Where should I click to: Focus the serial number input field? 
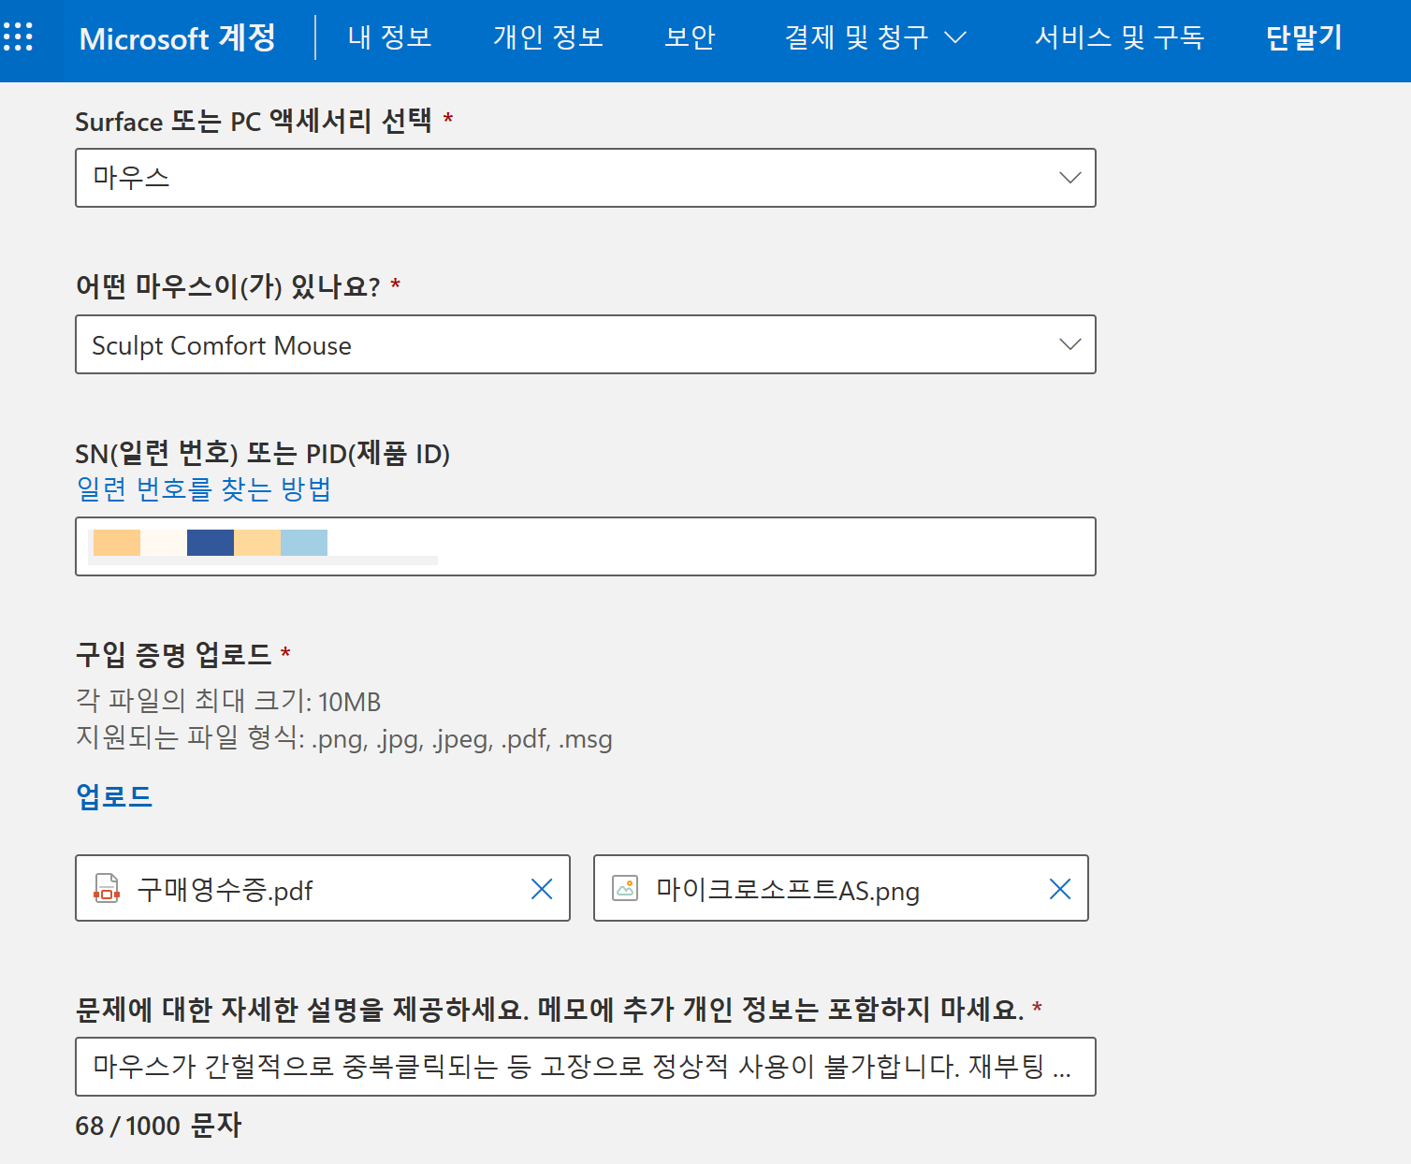coord(586,546)
